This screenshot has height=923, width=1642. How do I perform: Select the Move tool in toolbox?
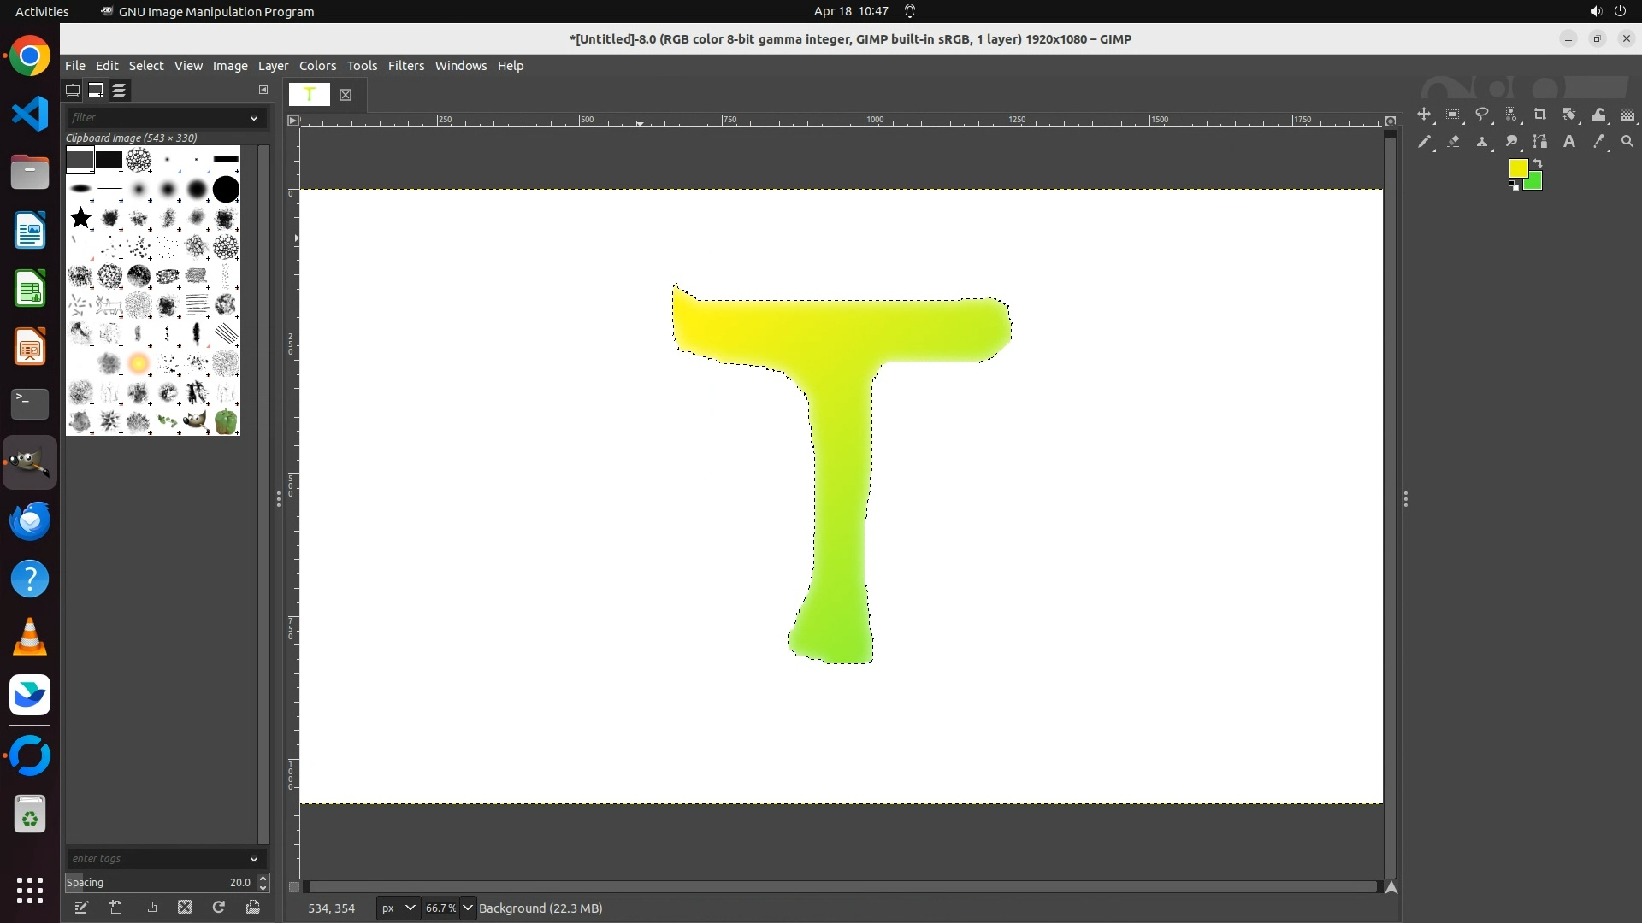(1424, 115)
